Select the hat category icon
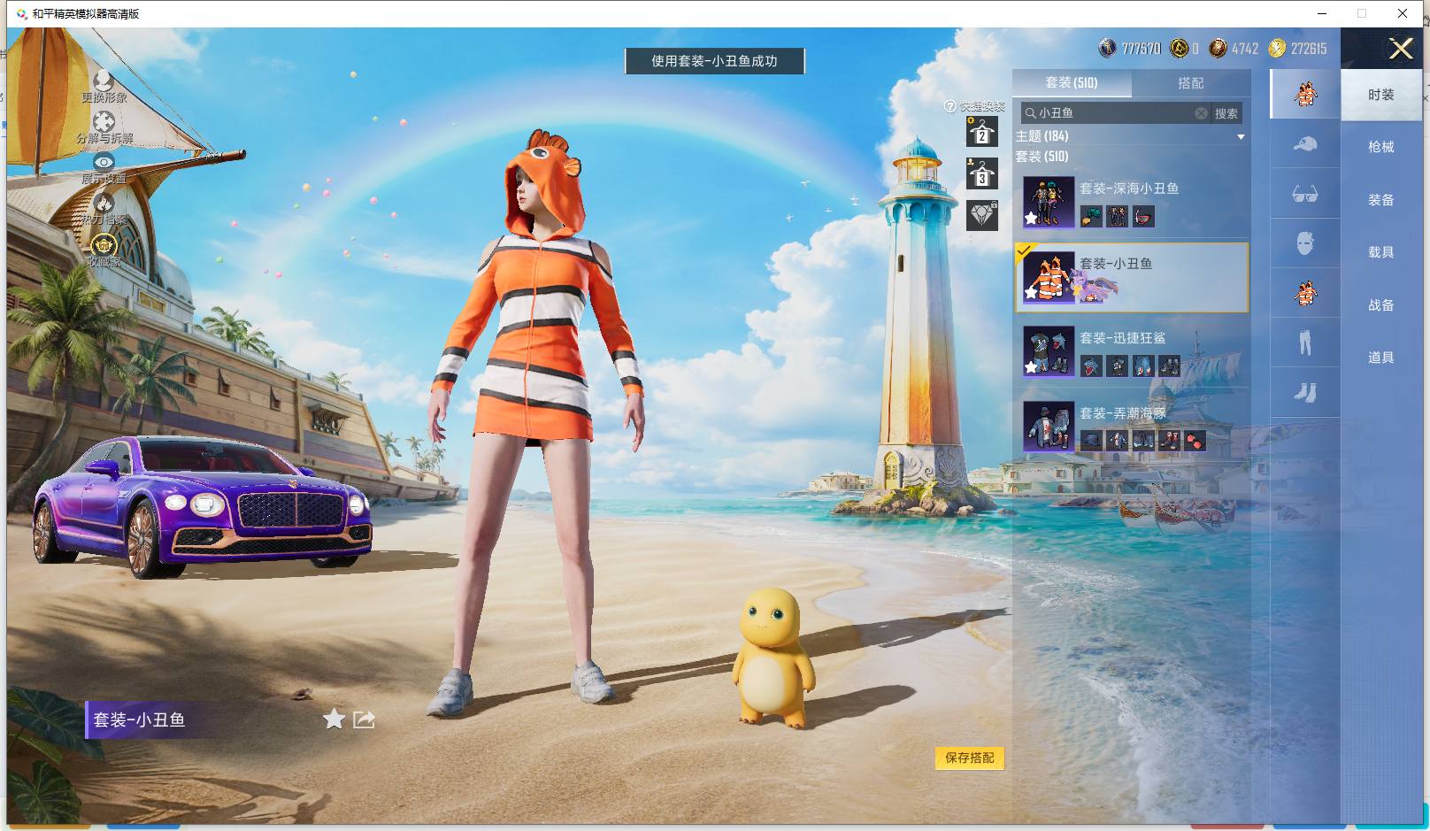 tap(1304, 143)
